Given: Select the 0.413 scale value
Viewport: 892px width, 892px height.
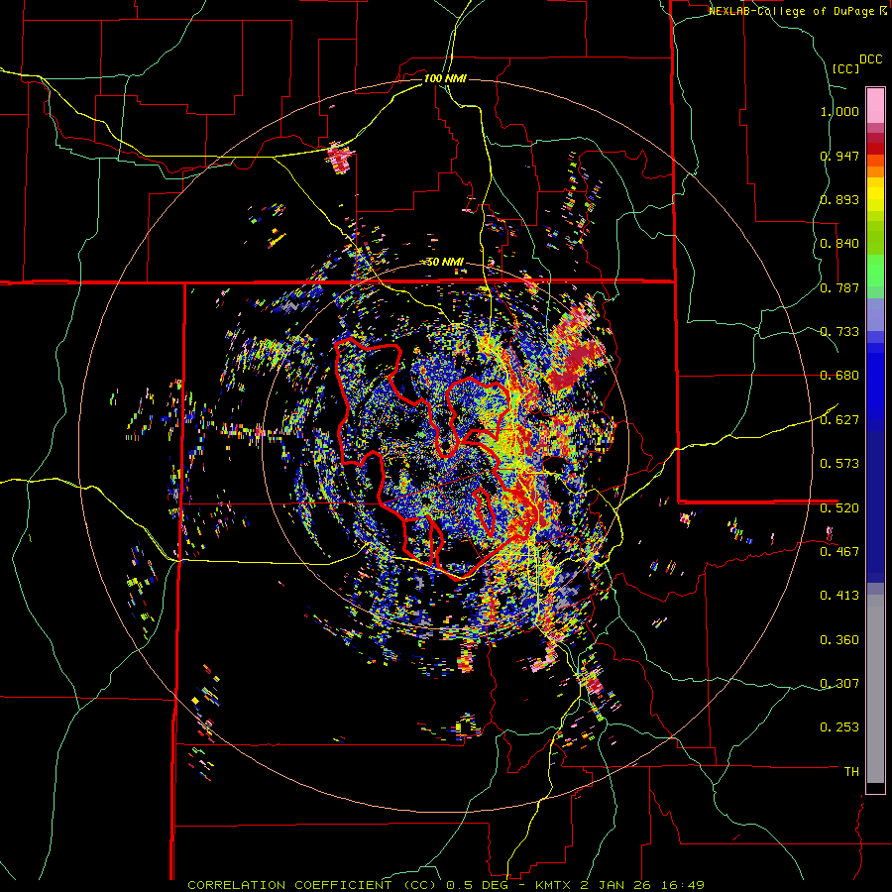Looking at the screenshot, I should pos(839,596).
